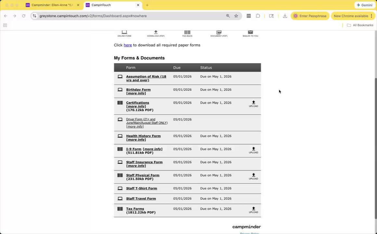Click the zoom magnifier in address bar
Viewport: 377px width, 234px height.
click(x=228, y=16)
